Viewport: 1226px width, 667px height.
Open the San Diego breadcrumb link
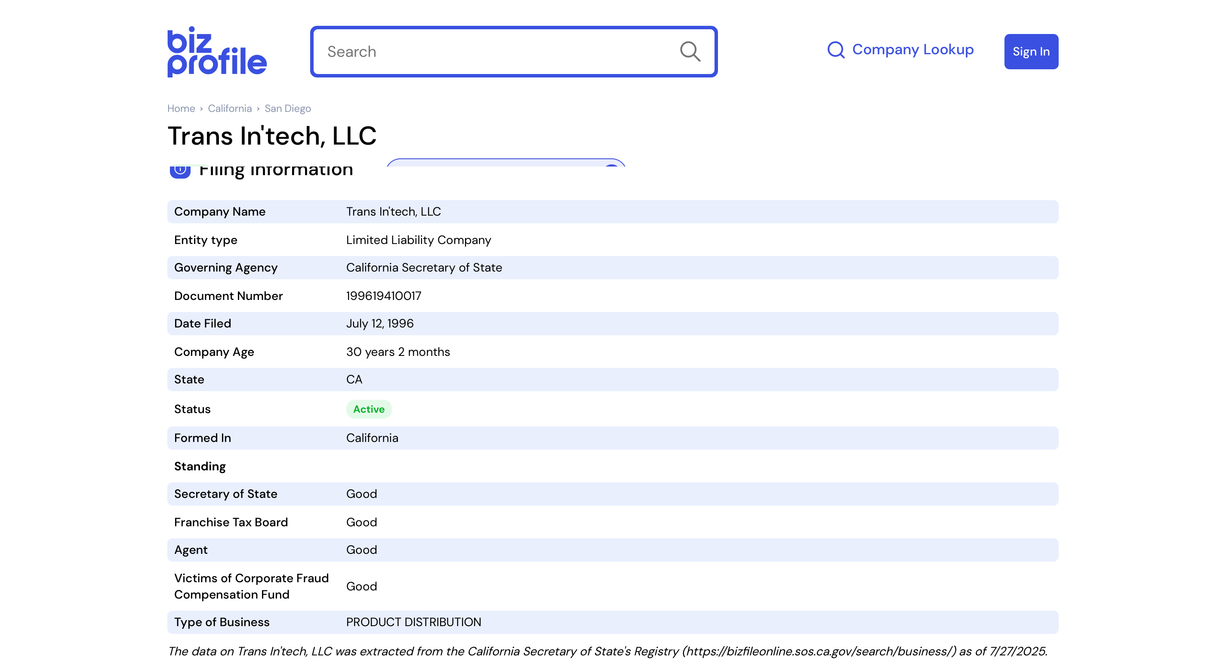click(x=287, y=108)
